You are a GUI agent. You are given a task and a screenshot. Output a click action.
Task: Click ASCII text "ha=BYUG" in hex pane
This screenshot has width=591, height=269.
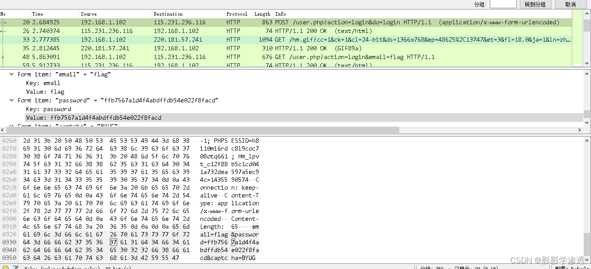(x=243, y=258)
